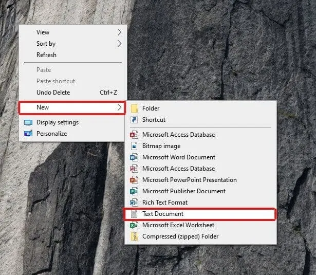This screenshot has height=275, width=316.
Task: Expand the View submenu arrow
Action: [x=120, y=32]
